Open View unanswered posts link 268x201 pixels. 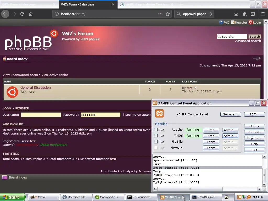coord(20,75)
